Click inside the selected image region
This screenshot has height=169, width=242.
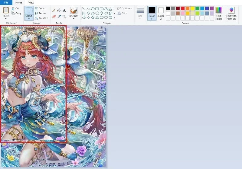click(x=33, y=84)
